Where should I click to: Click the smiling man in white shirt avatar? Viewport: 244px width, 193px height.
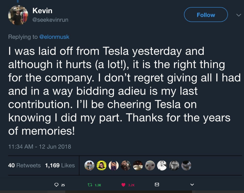click(162, 165)
